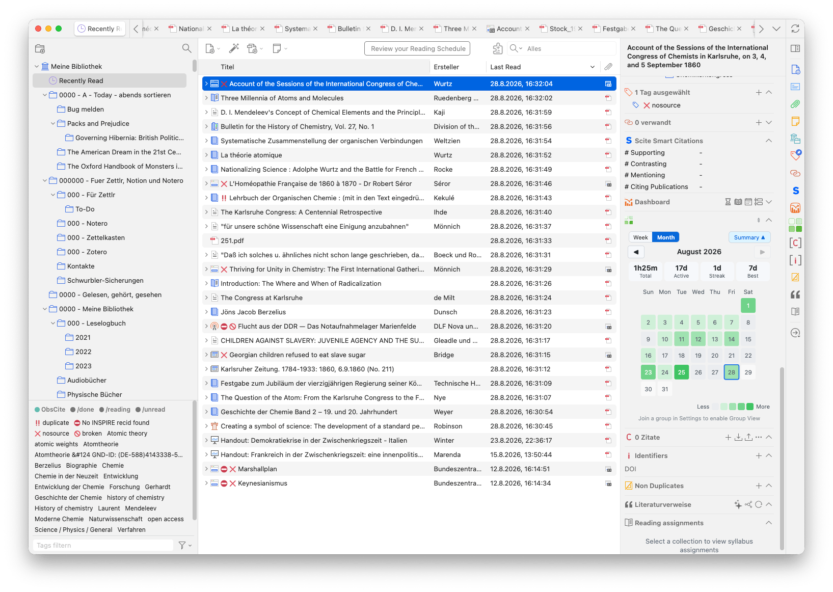Toggle the /done color tag filter

[83, 410]
